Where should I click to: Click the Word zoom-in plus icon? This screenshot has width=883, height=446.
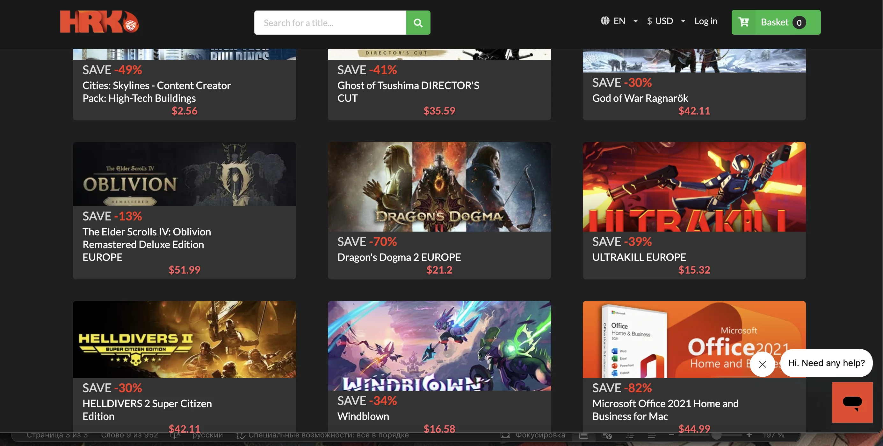click(749, 435)
